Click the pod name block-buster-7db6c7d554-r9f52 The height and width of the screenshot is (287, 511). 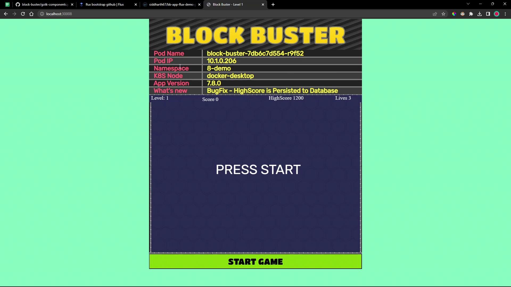tap(255, 53)
